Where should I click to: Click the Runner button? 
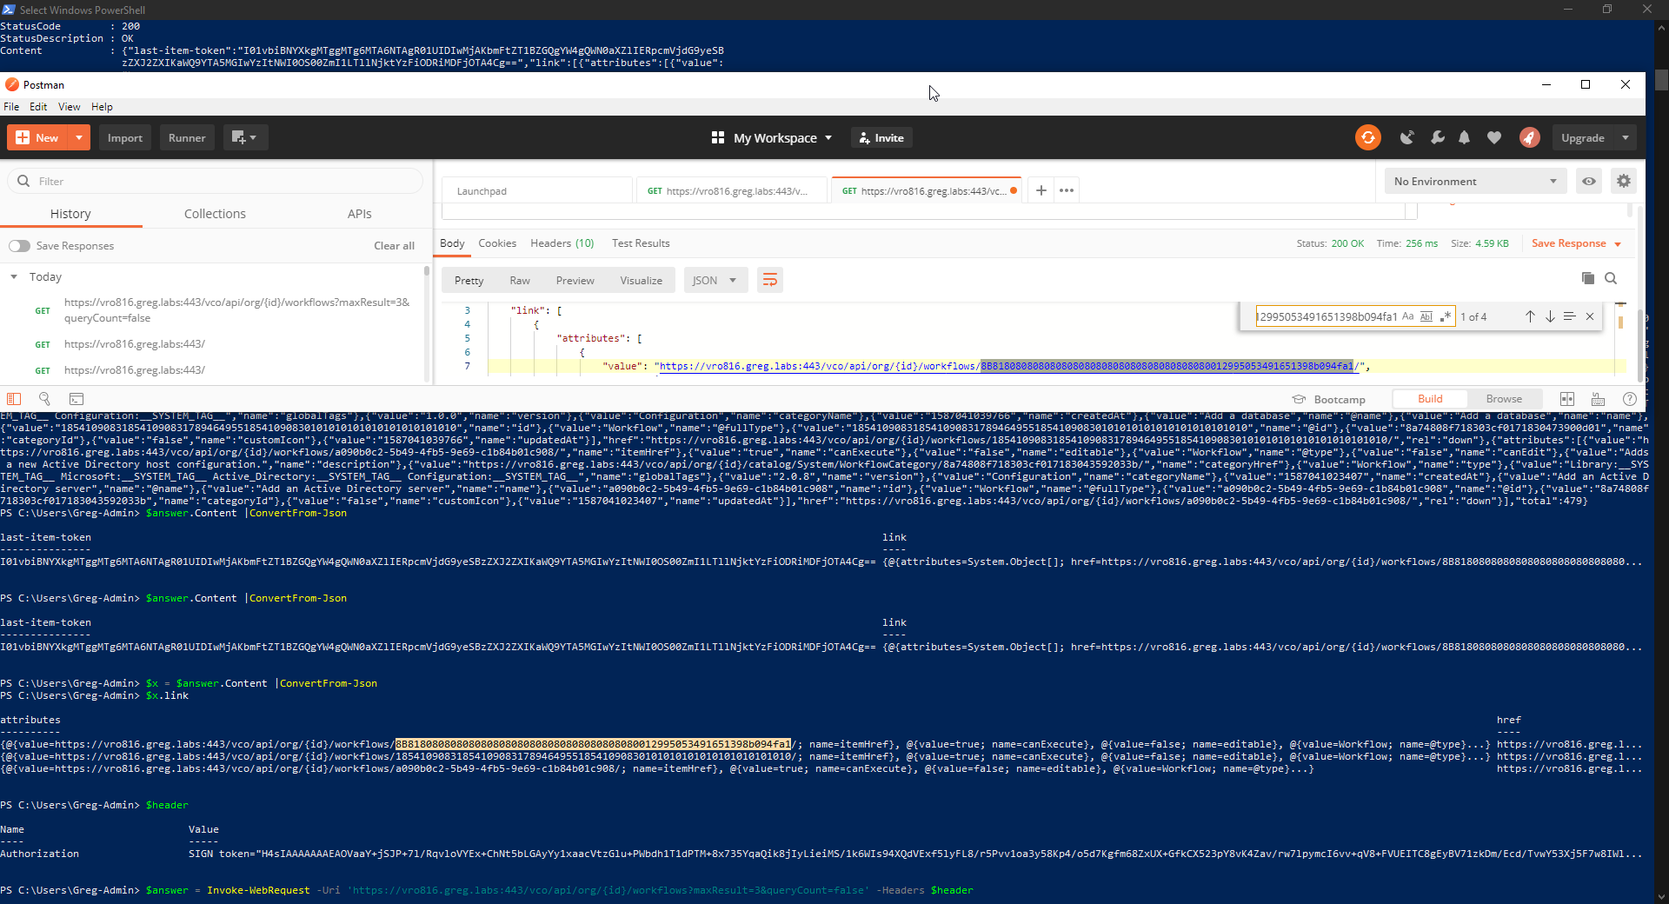187,137
